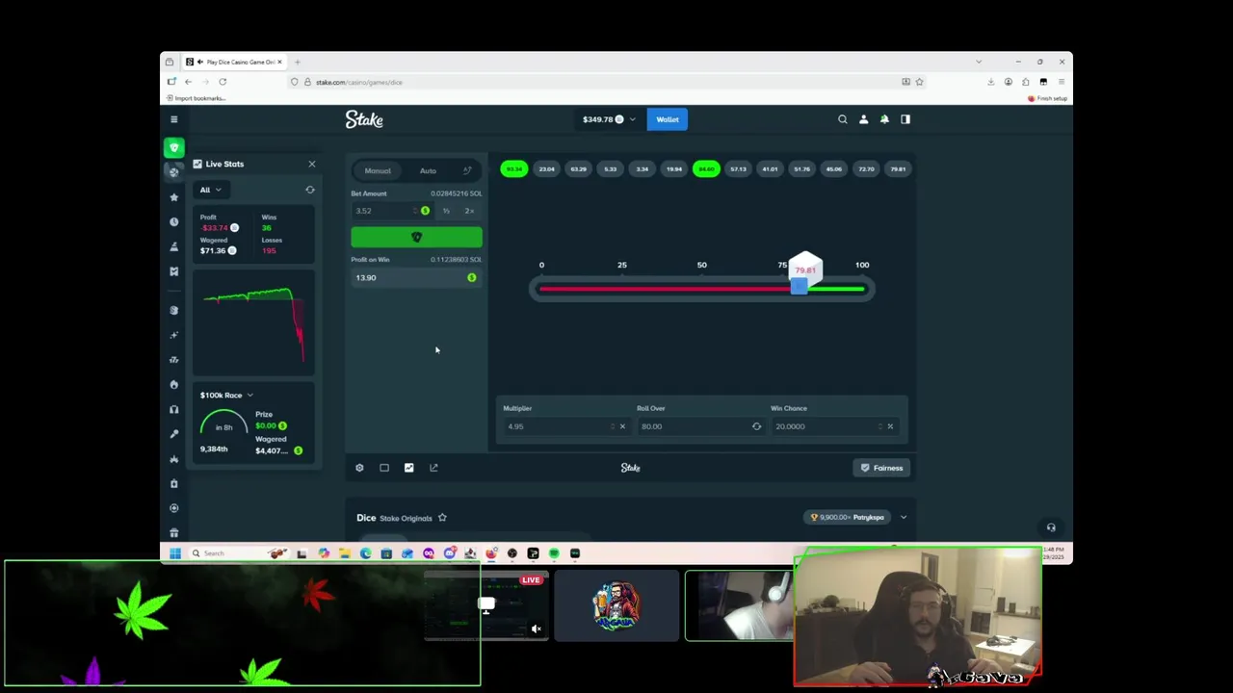Click the green casino shield sidebar icon

click(173, 147)
